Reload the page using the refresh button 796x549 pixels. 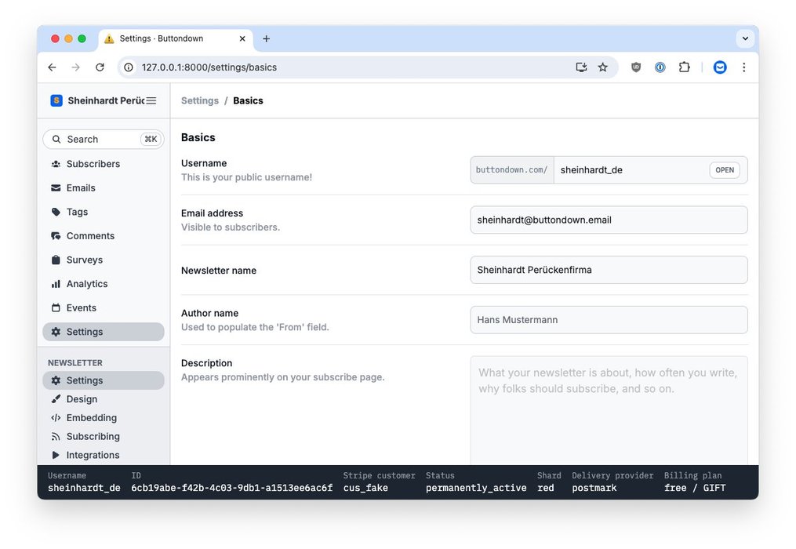[x=100, y=67]
